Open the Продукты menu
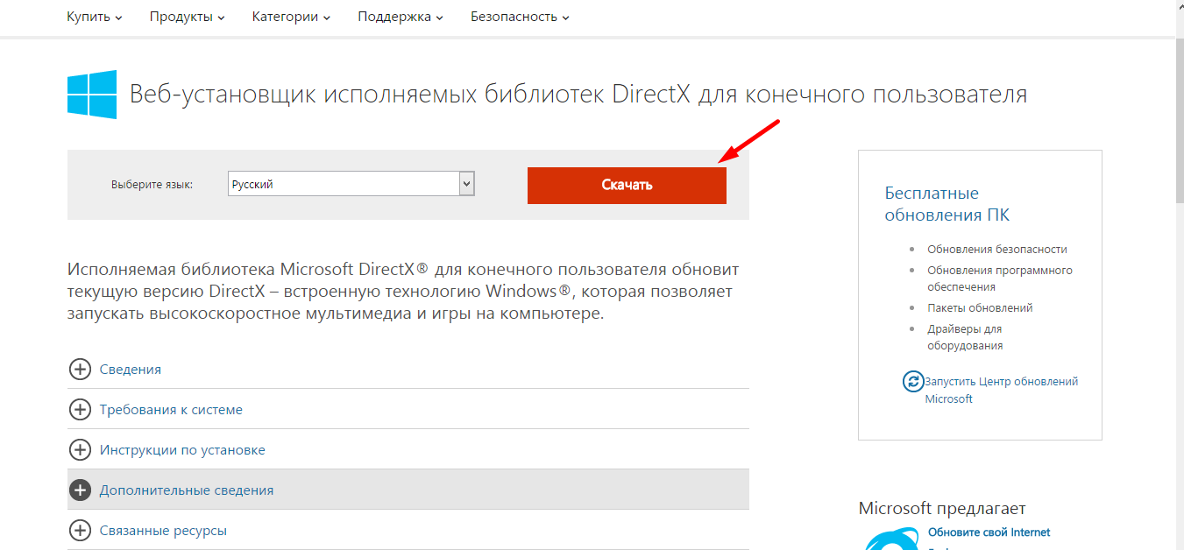Image resolution: width=1184 pixels, height=550 pixels. (x=187, y=17)
